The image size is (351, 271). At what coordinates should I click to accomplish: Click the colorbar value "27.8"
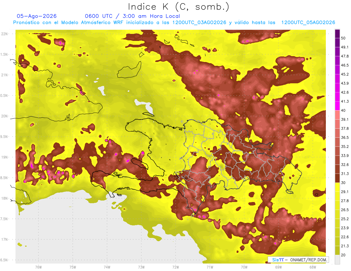345,201
